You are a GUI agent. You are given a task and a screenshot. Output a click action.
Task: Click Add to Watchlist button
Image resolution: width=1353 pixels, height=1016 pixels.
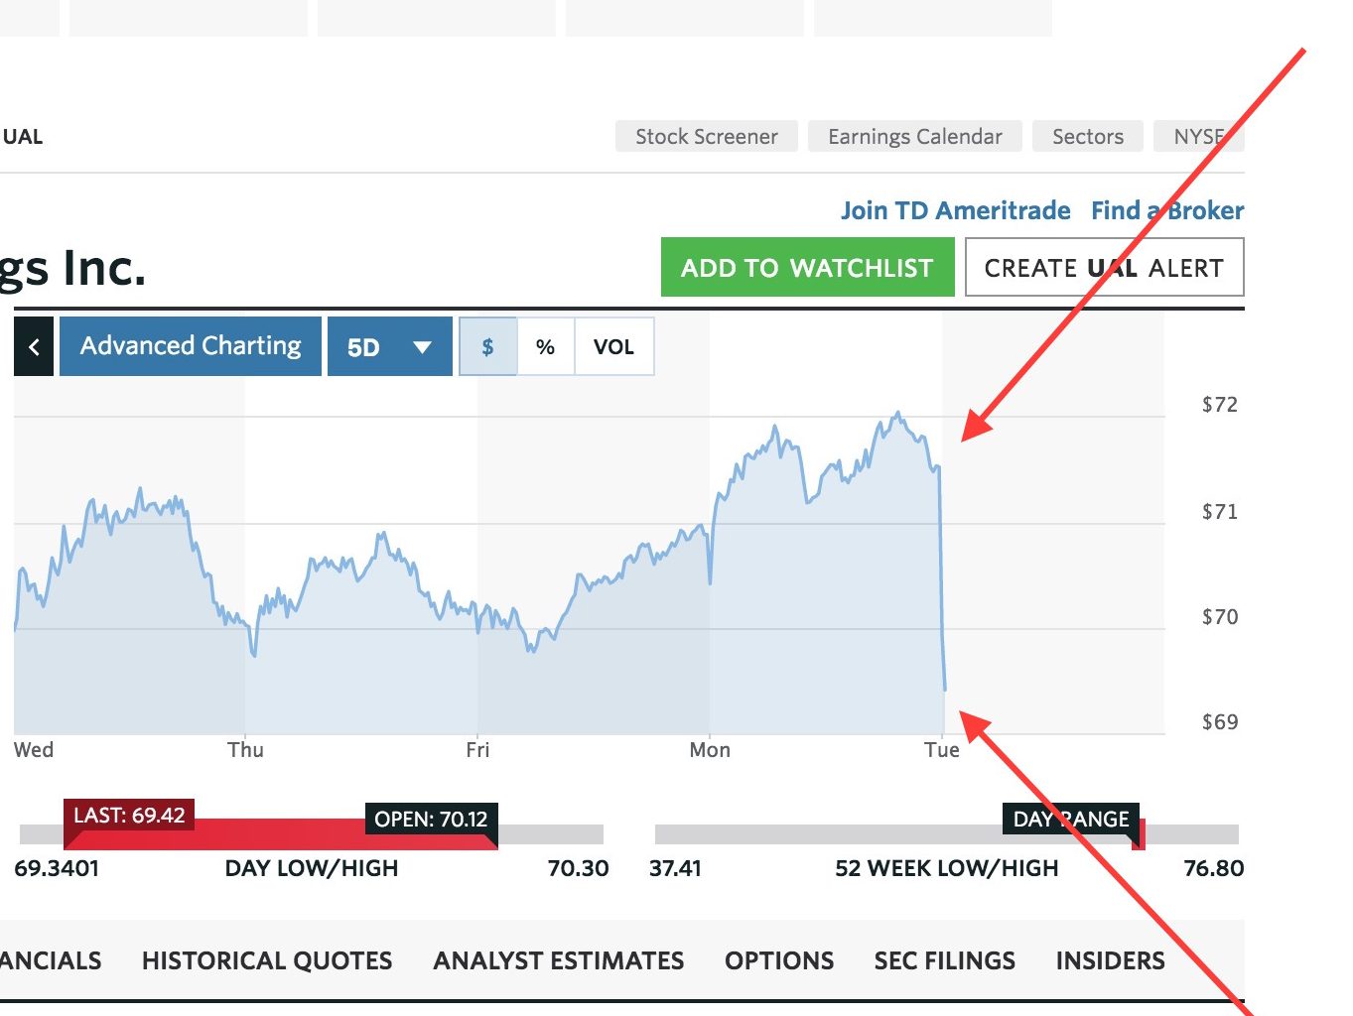click(807, 267)
